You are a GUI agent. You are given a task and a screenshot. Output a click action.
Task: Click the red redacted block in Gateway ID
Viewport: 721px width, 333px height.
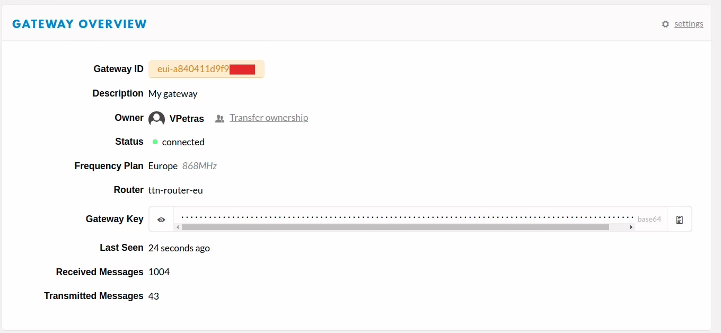(x=243, y=69)
